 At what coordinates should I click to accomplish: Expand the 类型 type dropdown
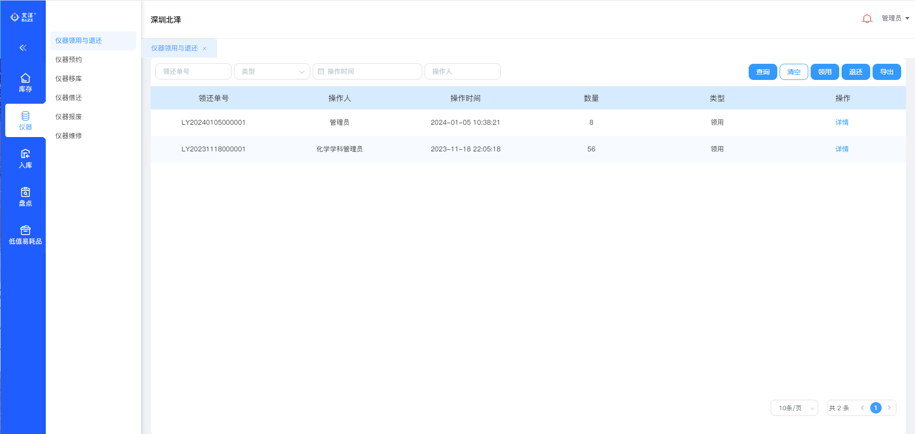pyautogui.click(x=272, y=71)
